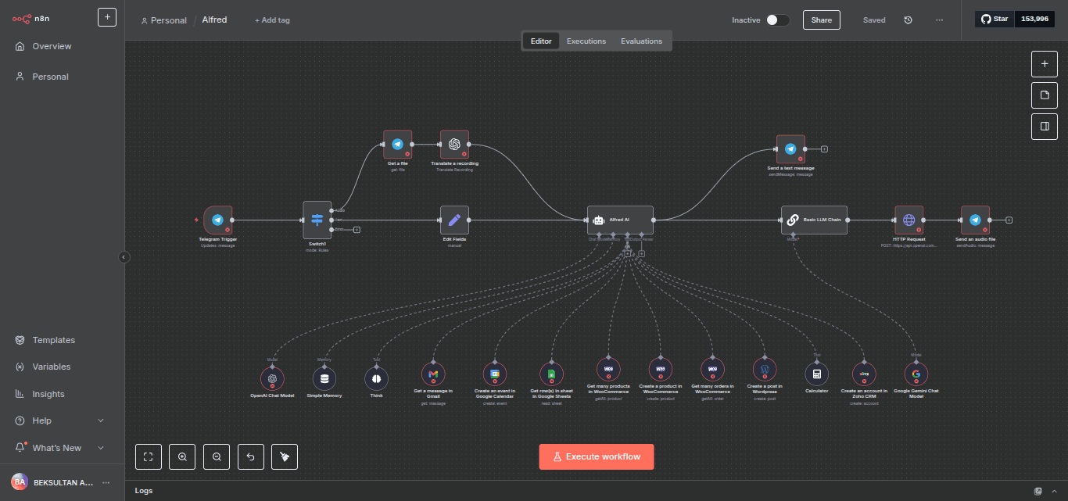1068x501 pixels.
Task: Click the Share button
Action: click(821, 20)
